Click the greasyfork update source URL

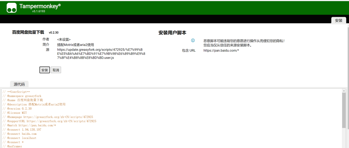pos(101,54)
